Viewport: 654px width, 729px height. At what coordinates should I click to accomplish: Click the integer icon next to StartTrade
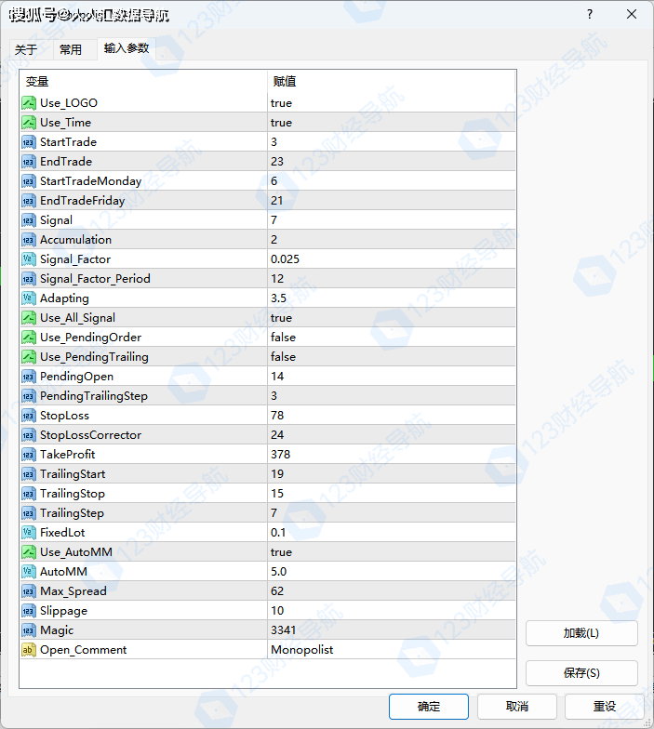point(29,142)
